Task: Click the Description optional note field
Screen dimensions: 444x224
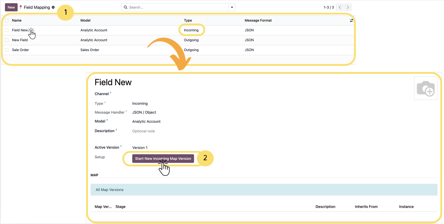Action: tap(143, 131)
